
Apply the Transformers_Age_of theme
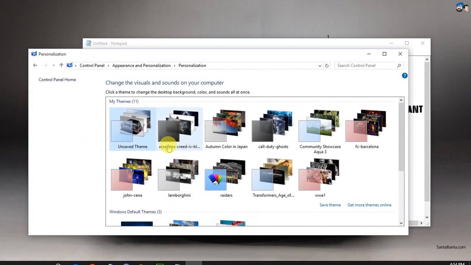(273, 178)
